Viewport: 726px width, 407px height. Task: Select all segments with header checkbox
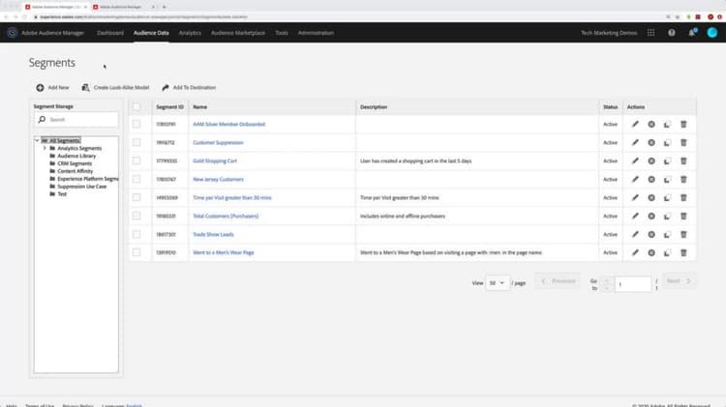[136, 107]
